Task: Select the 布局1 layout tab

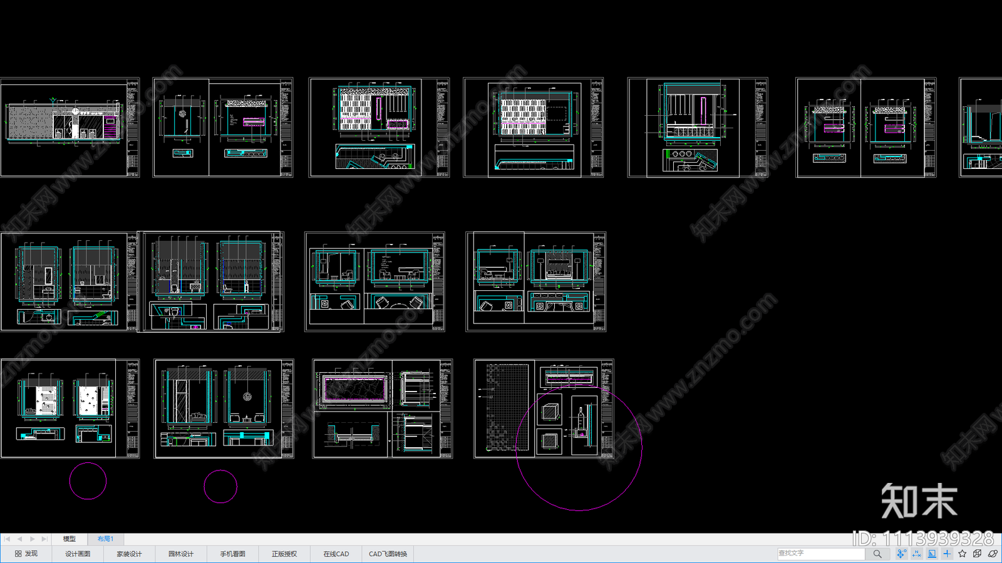Action: (x=105, y=539)
